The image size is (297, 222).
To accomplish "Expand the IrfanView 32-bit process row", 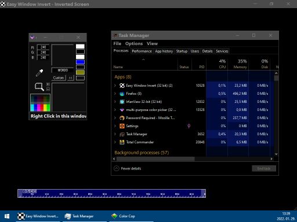I will pos(115,102).
